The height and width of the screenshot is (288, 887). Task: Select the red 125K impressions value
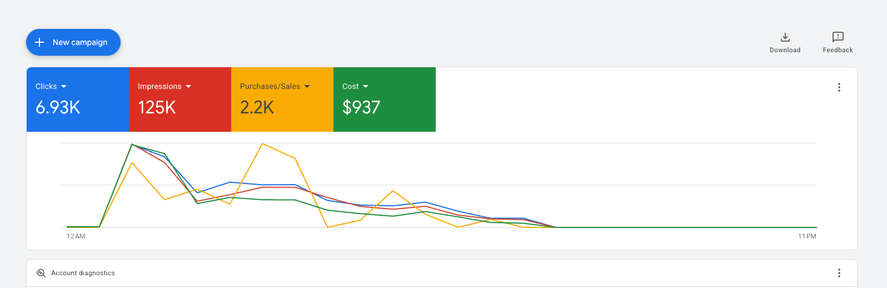[x=157, y=107]
